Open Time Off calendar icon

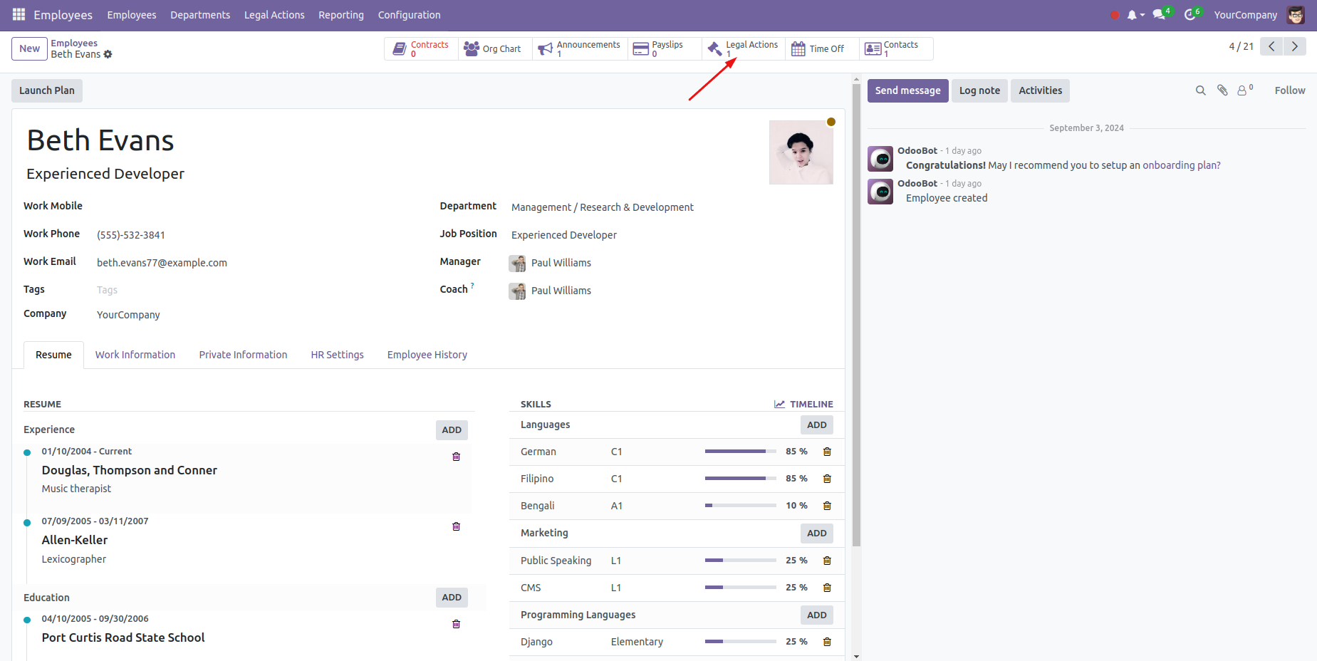click(798, 49)
